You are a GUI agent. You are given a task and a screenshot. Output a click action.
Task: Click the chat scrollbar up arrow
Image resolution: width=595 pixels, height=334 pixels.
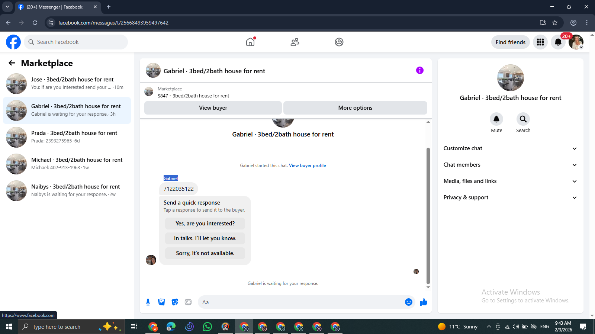[x=428, y=122]
